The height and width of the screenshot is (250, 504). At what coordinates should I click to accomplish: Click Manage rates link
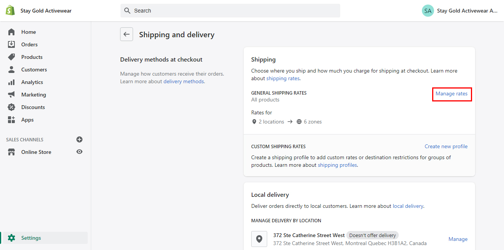pos(452,93)
